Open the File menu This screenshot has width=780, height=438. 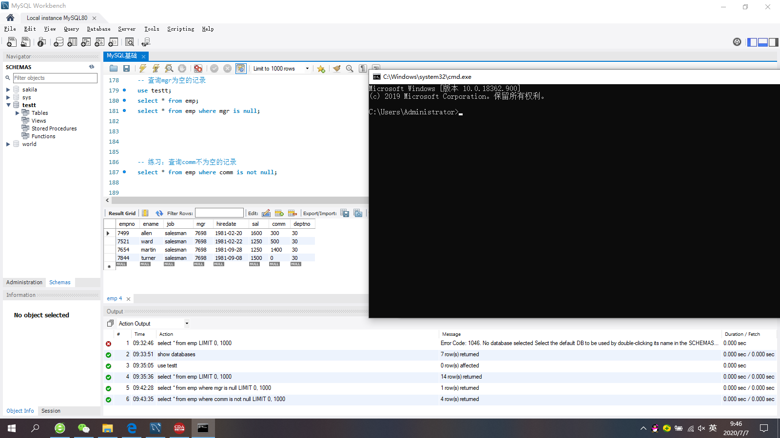[10, 29]
